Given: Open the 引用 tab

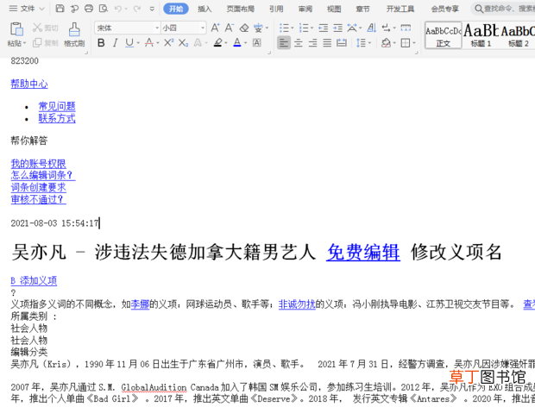Looking at the screenshot, I should (x=276, y=9).
